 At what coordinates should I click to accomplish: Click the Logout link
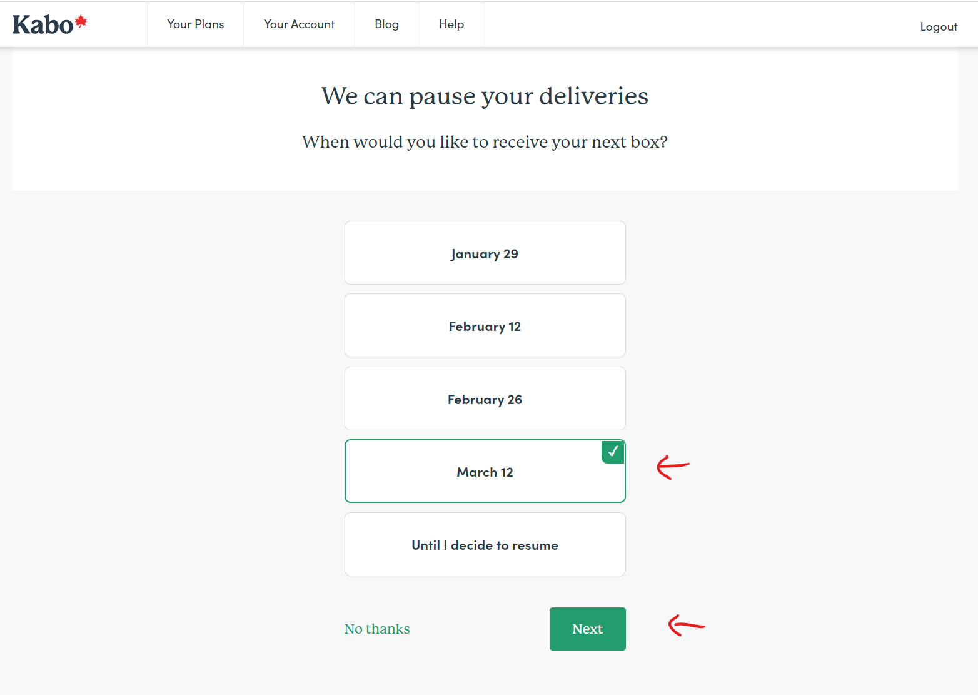coord(939,26)
